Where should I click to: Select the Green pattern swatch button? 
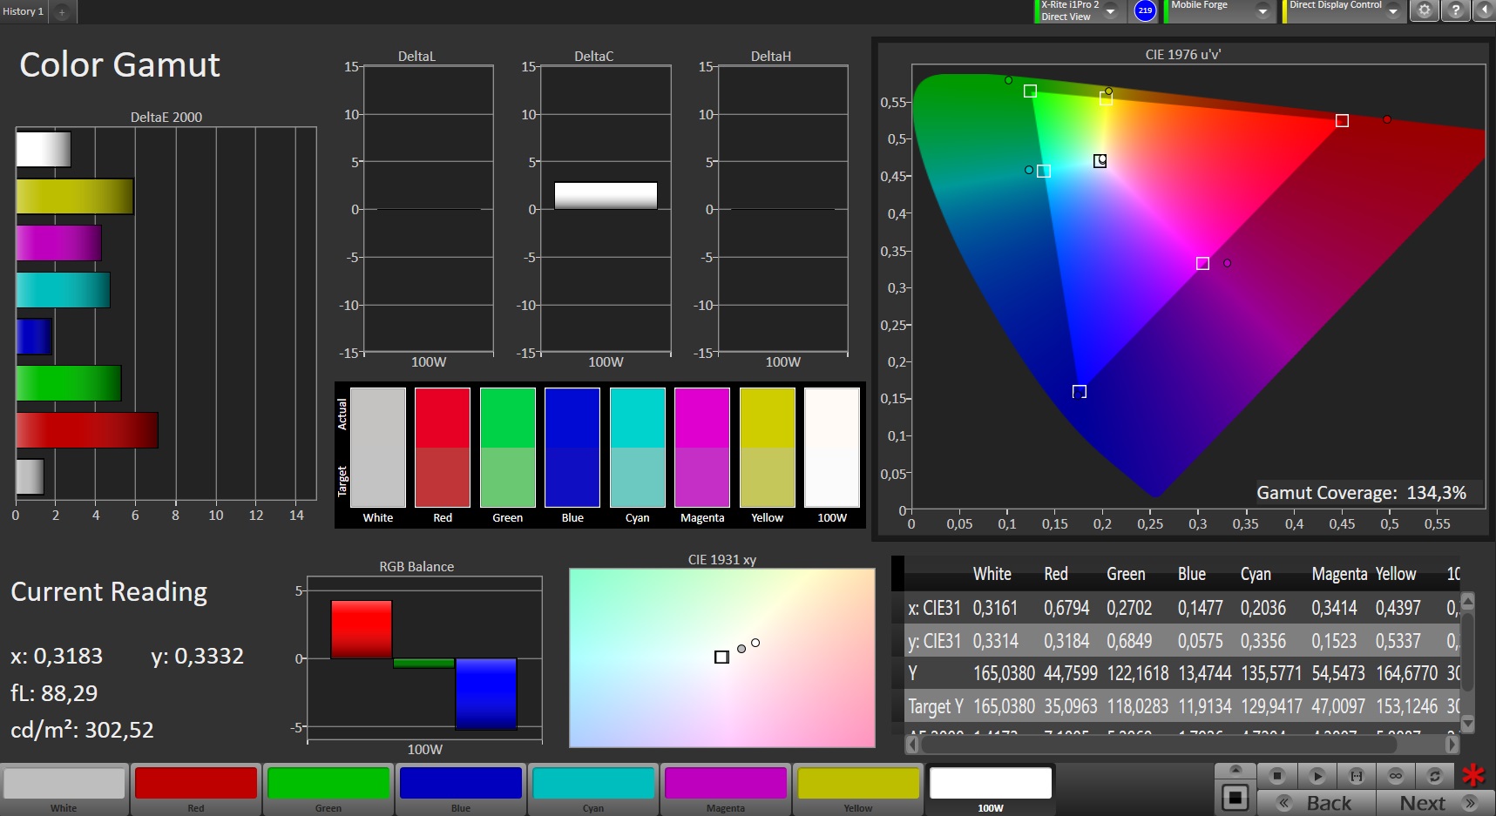pos(328,789)
